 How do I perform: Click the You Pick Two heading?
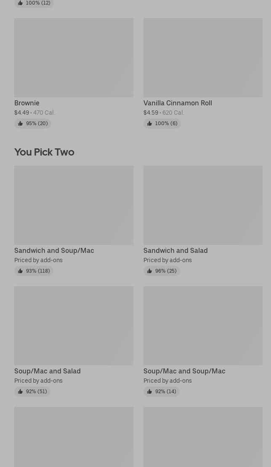(x=44, y=152)
